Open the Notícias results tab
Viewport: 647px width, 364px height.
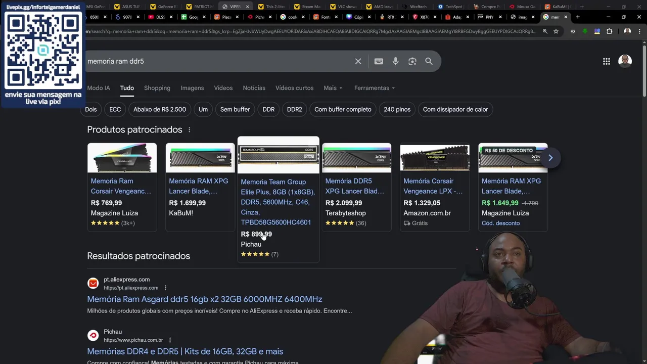tap(254, 88)
